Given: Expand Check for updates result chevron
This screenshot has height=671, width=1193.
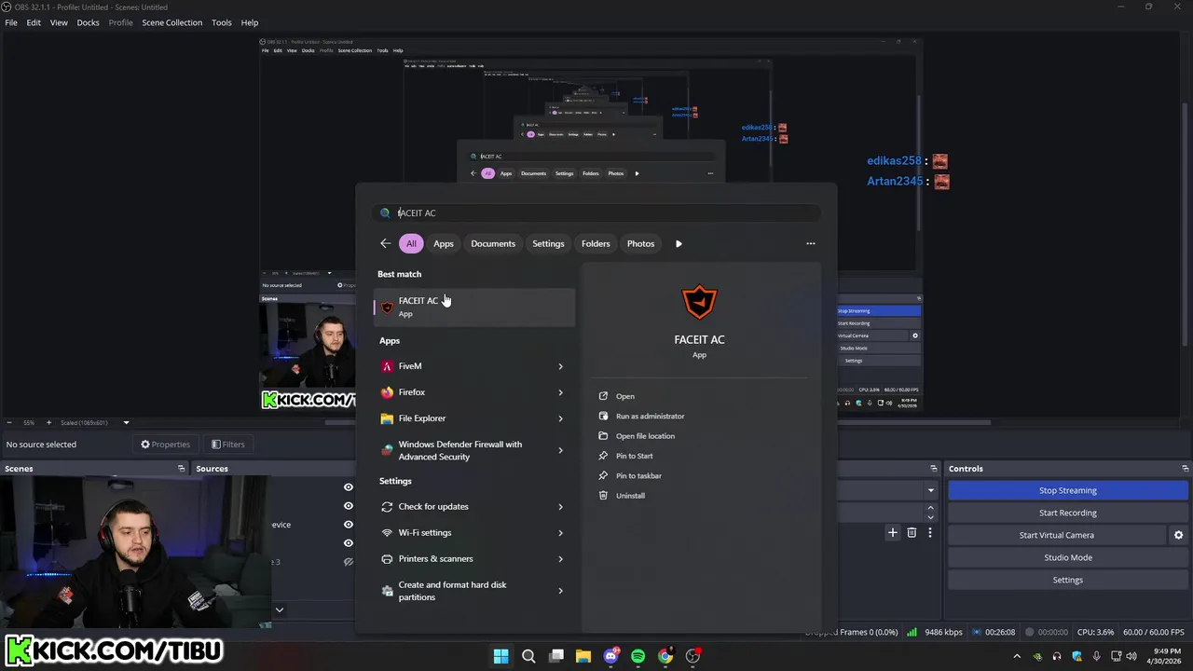Looking at the screenshot, I should click(x=560, y=507).
